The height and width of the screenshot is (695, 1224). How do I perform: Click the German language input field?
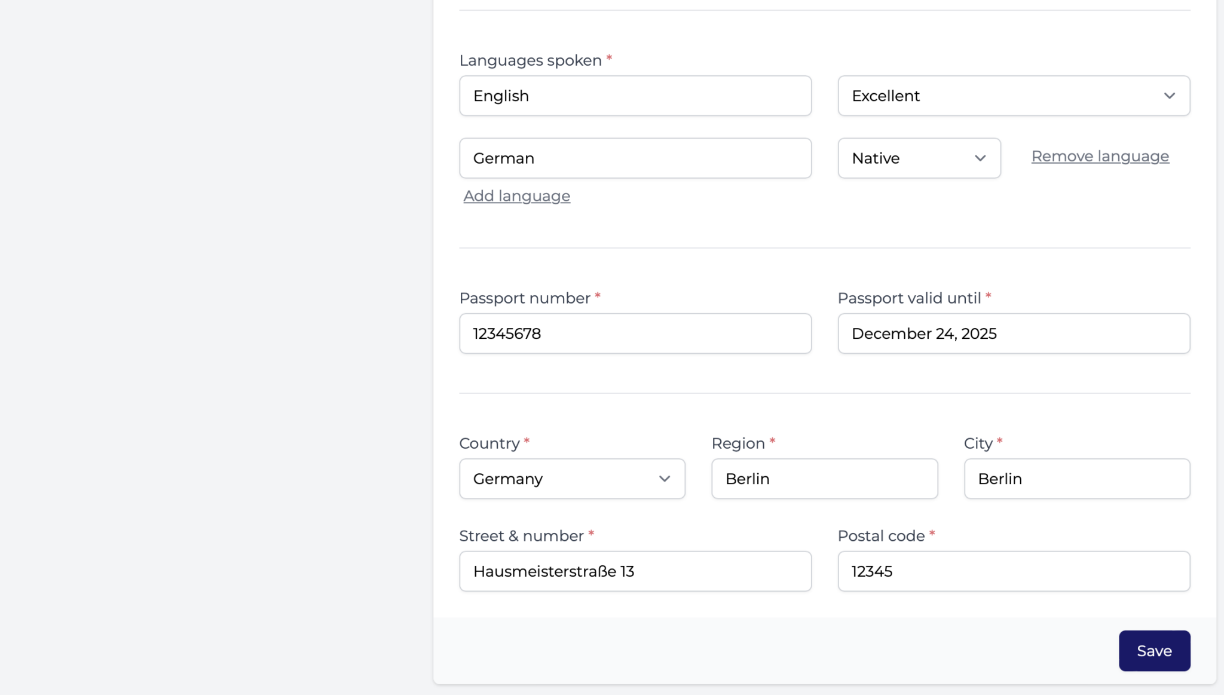(x=635, y=158)
